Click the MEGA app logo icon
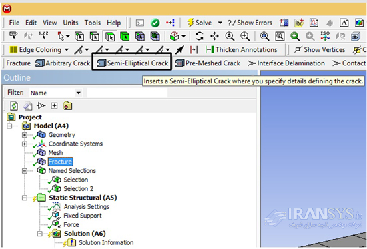The height and width of the screenshot is (249, 367). (7, 9)
